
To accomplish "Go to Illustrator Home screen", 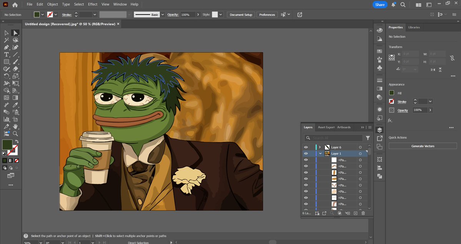I will click(x=15, y=4).
